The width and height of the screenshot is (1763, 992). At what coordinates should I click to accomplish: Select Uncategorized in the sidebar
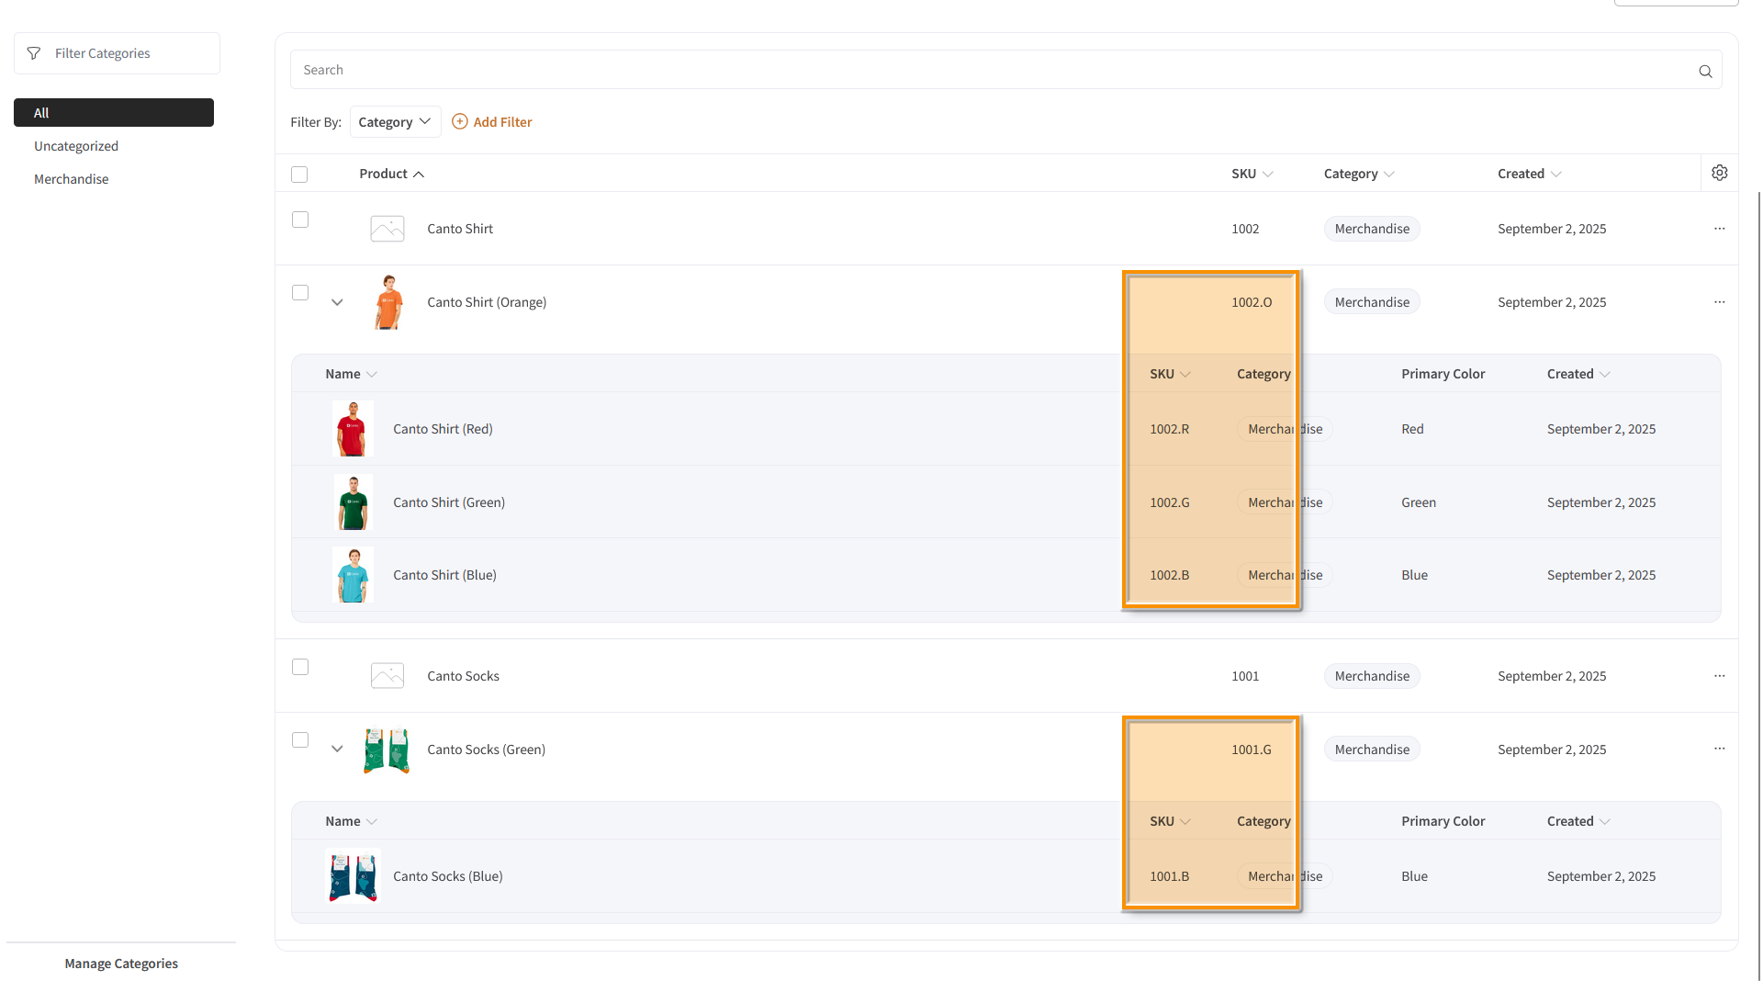click(76, 146)
